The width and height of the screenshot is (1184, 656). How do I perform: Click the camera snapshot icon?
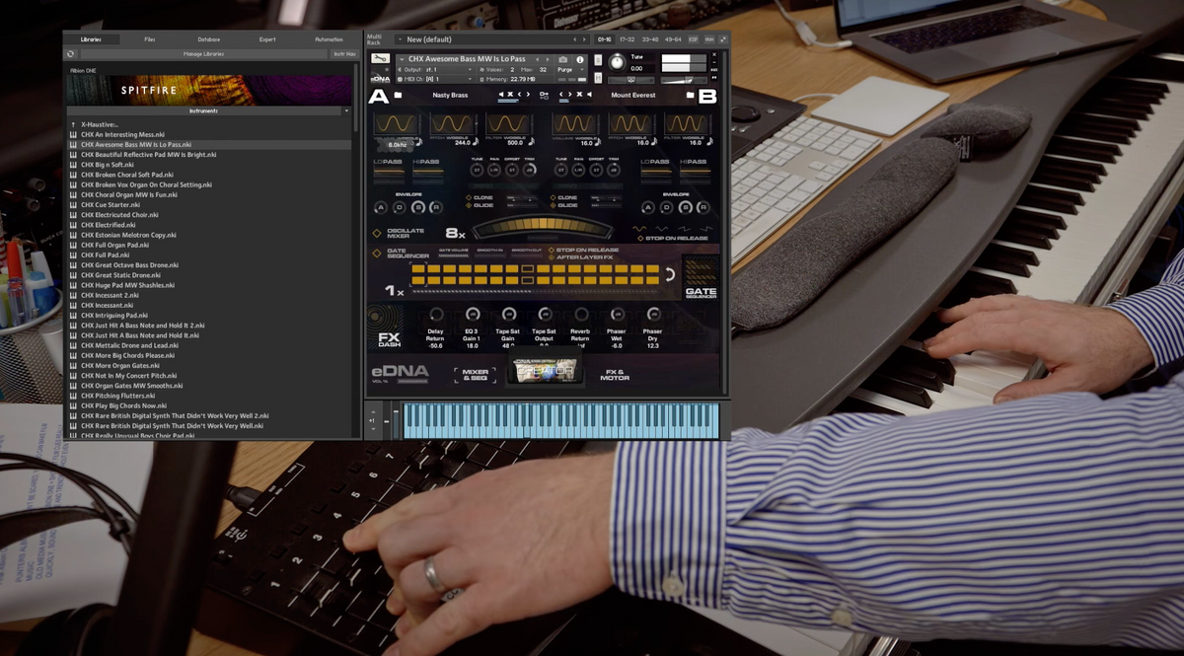(x=563, y=59)
